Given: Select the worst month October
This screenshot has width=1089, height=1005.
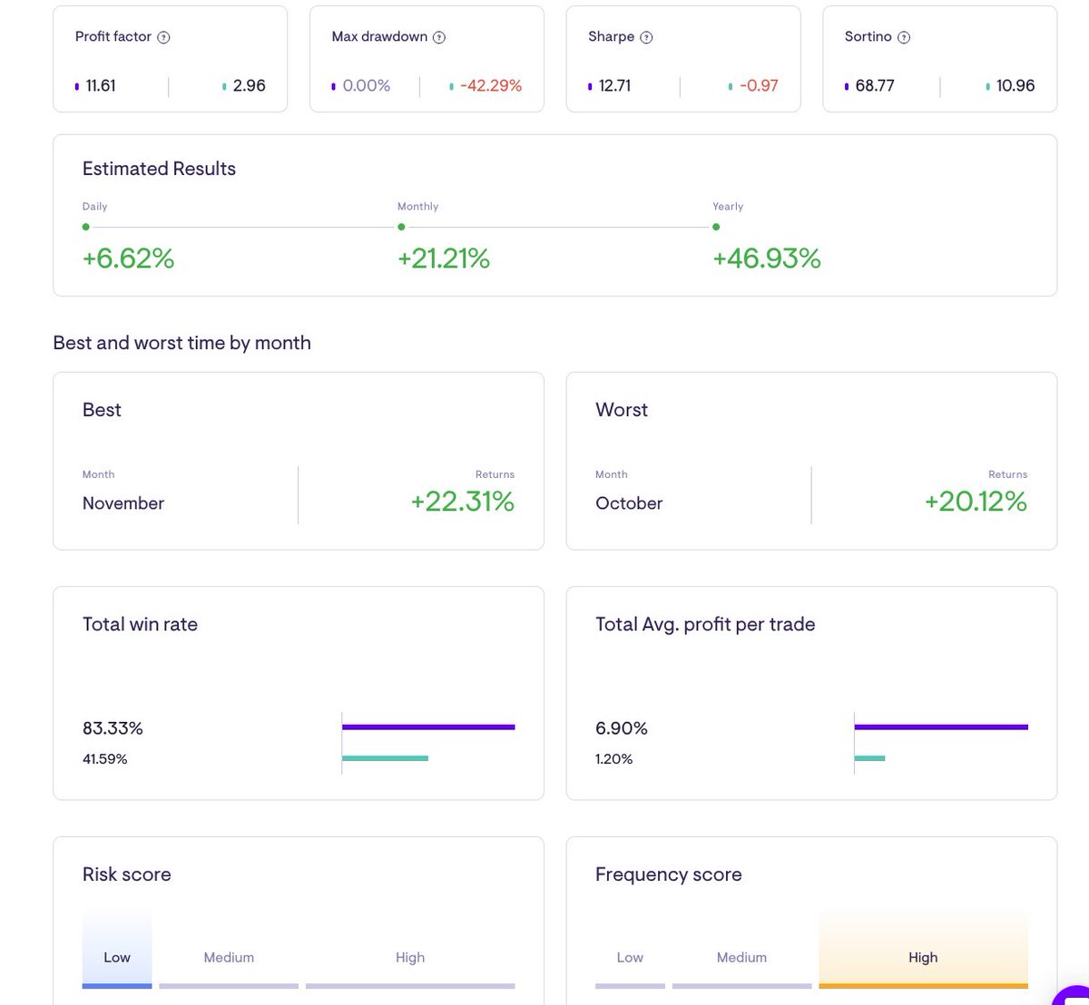Looking at the screenshot, I should coord(629,503).
